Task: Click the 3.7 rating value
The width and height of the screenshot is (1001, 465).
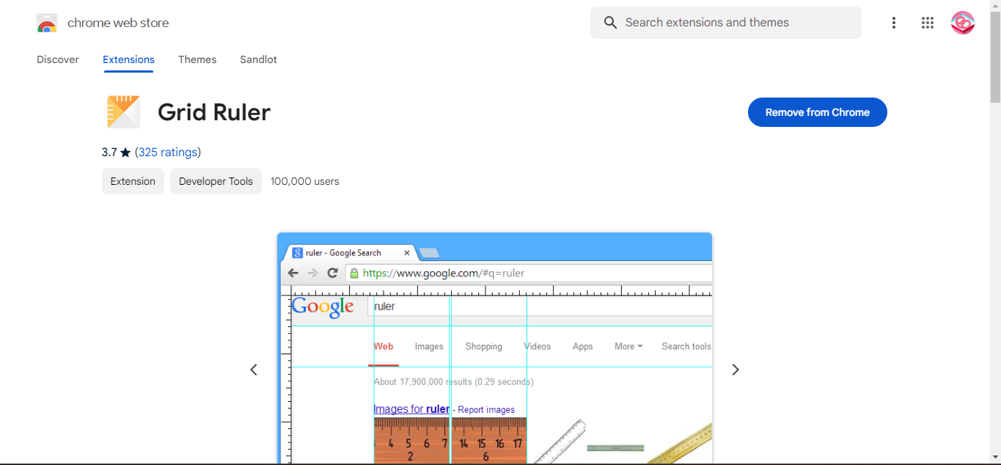Action: (109, 153)
